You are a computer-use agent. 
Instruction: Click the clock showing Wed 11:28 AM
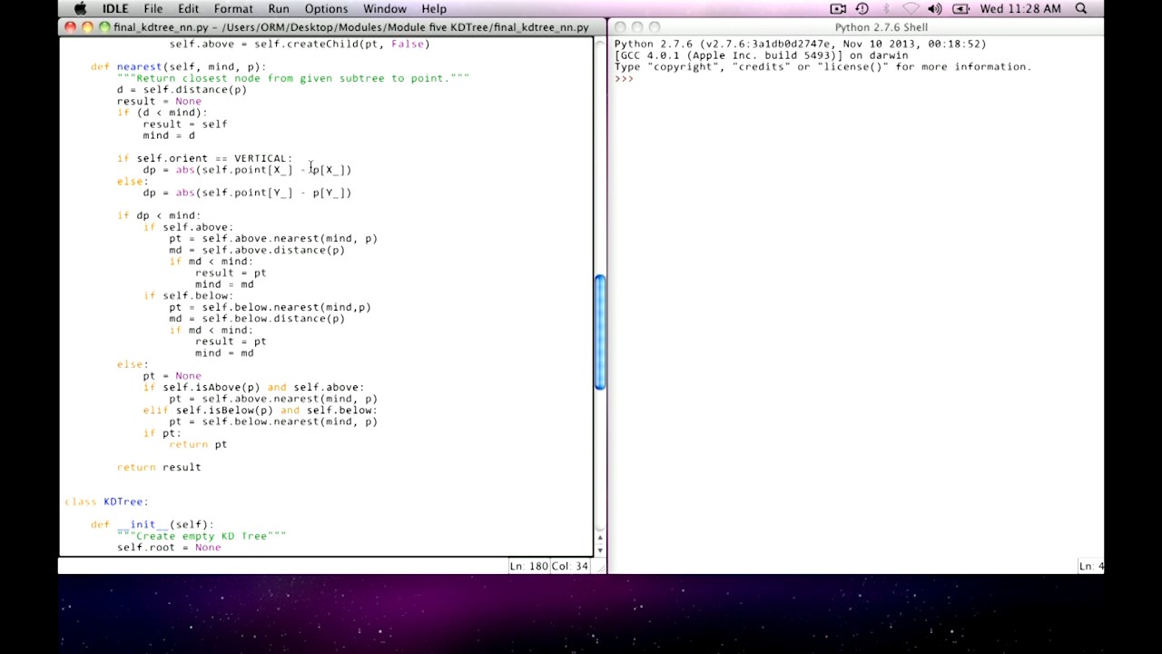(1021, 9)
